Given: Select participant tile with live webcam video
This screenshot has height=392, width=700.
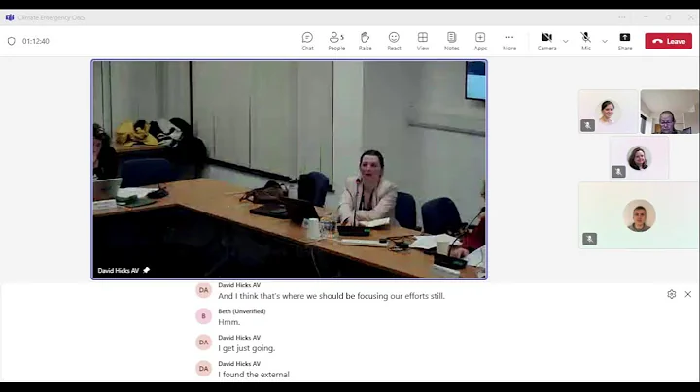Looking at the screenshot, I should pos(669,112).
